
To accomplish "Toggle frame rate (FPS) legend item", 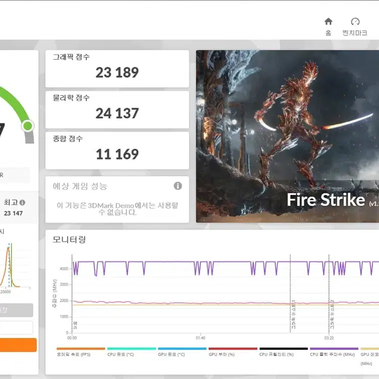I will click(81, 352).
